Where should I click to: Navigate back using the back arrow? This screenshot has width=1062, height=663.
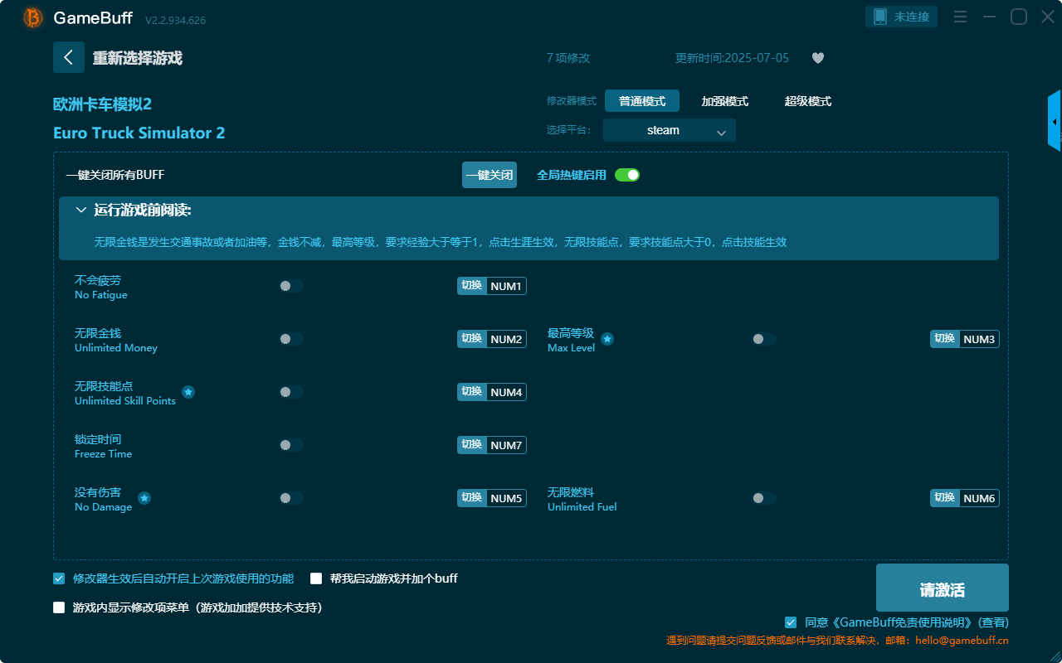(x=69, y=56)
